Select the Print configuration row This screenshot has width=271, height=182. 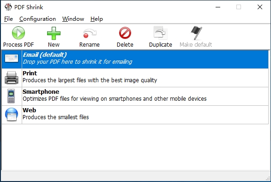pyautogui.click(x=135, y=78)
